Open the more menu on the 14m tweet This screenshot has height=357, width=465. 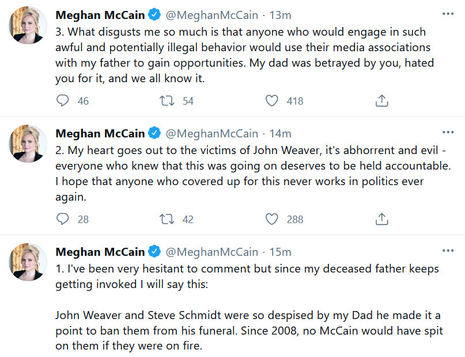[x=448, y=132]
